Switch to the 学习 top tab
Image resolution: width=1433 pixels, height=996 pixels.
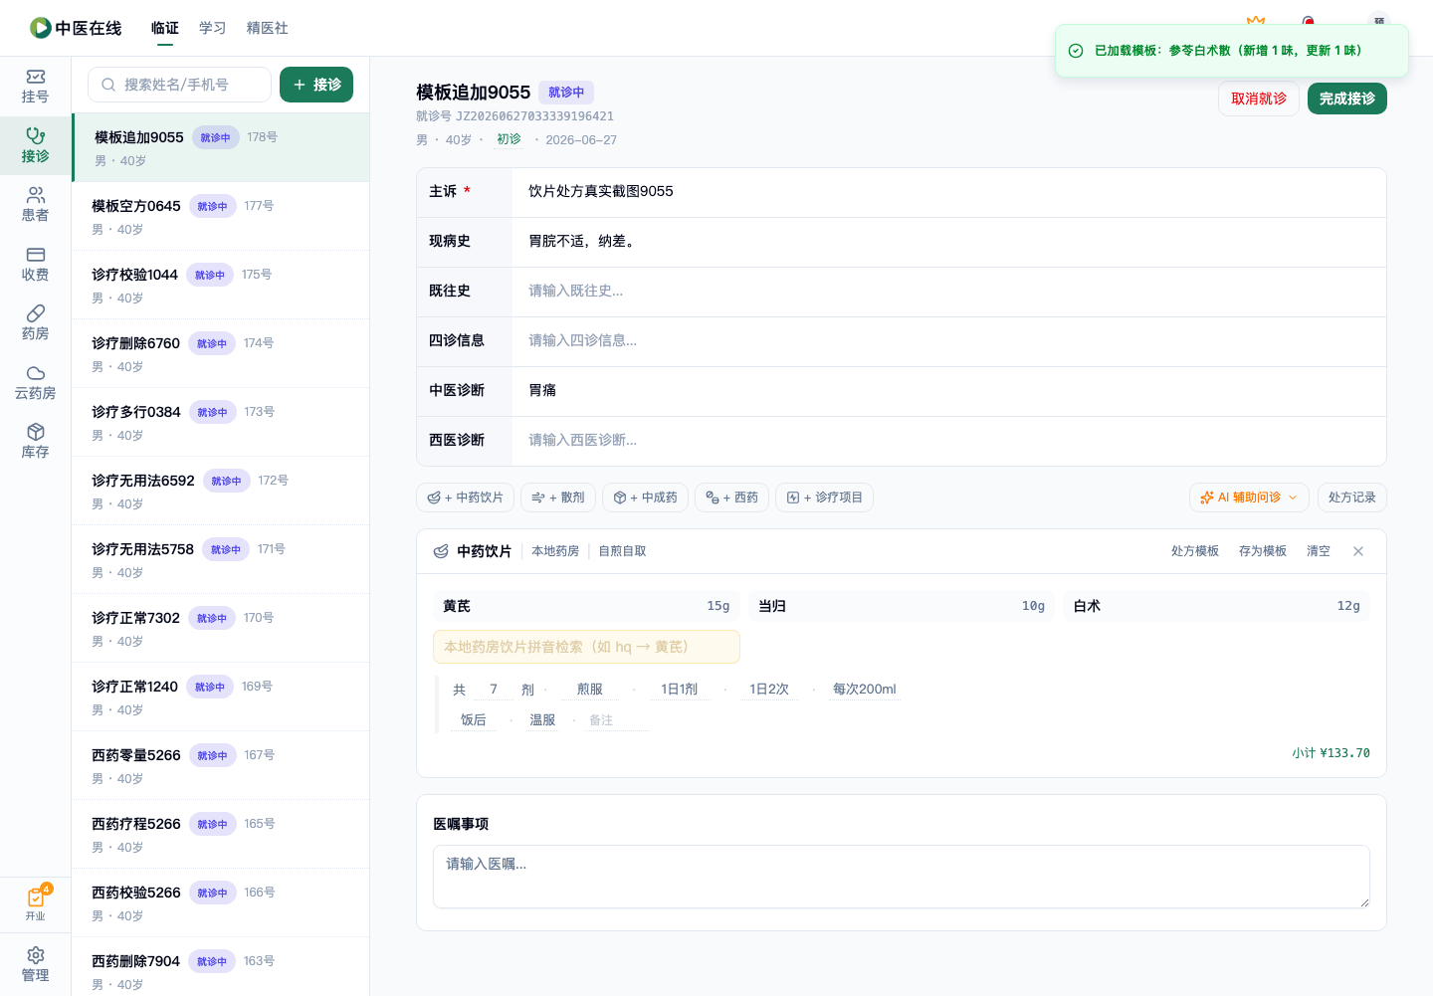213,28
